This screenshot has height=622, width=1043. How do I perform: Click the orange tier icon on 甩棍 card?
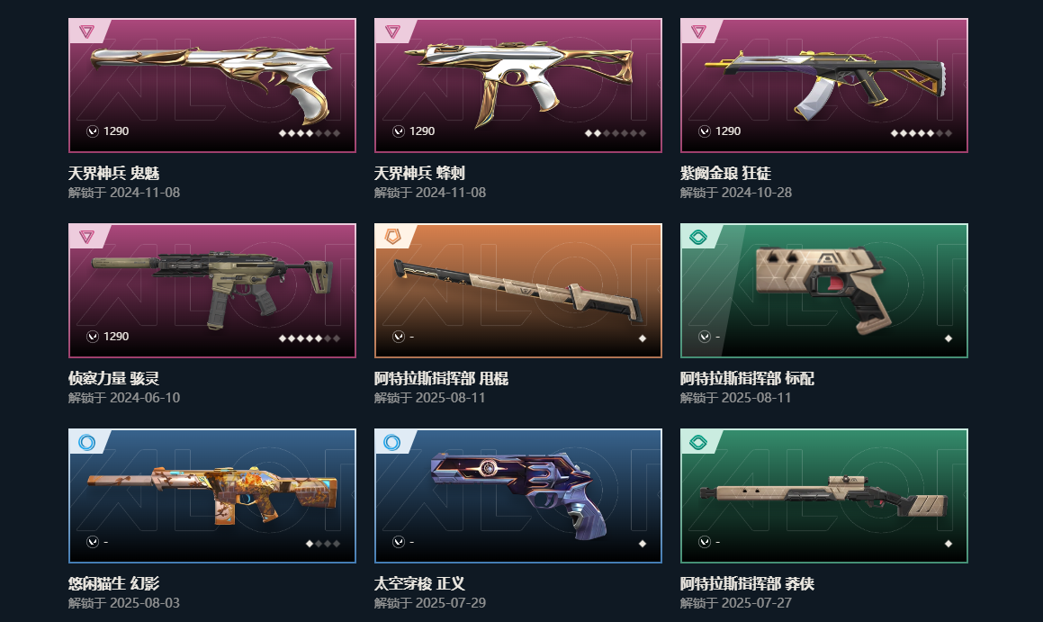click(392, 236)
